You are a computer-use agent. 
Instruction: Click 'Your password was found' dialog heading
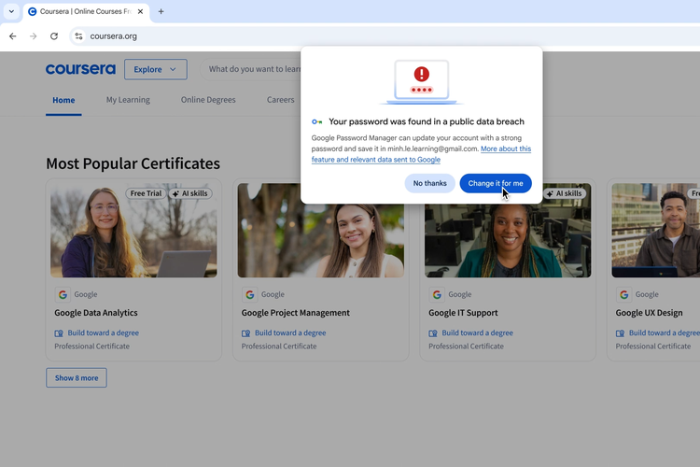(x=427, y=121)
